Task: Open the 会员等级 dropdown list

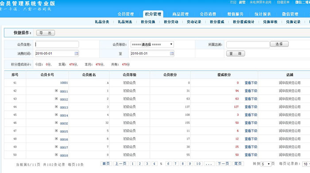Action: 152,44
